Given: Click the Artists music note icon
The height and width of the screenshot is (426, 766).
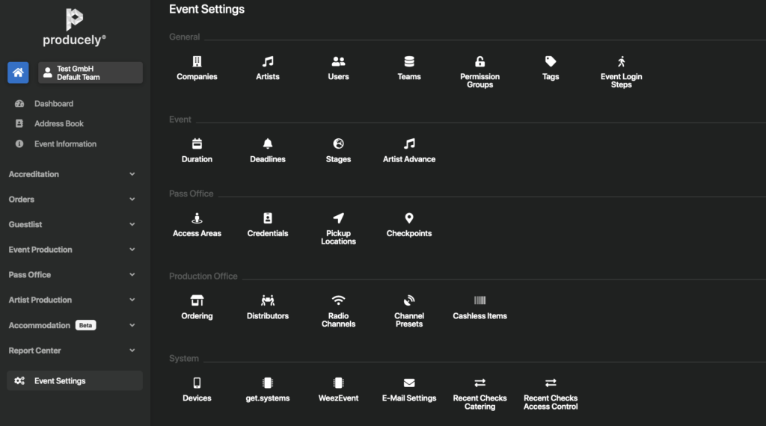Looking at the screenshot, I should pos(268,62).
